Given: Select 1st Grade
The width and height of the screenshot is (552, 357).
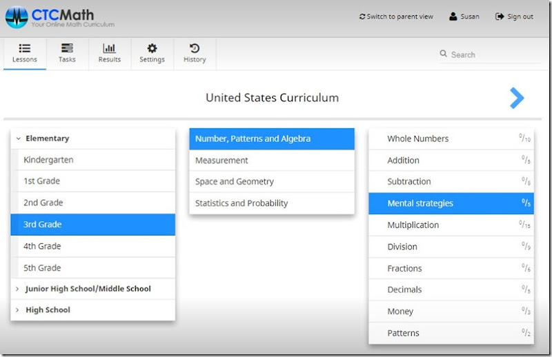Looking at the screenshot, I should 93,181.
